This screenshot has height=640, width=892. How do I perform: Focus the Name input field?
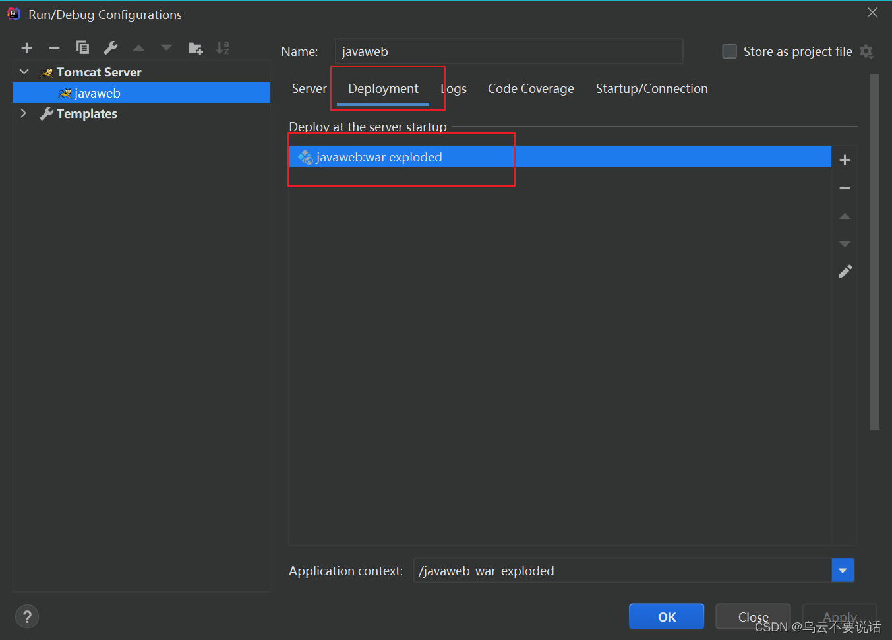click(x=508, y=51)
